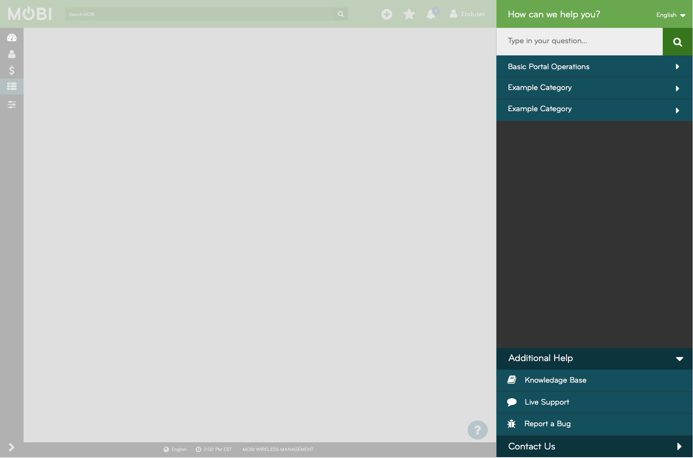693x458 pixels.
Task: Click the "How can we help you?" heading
Action: [x=554, y=15]
